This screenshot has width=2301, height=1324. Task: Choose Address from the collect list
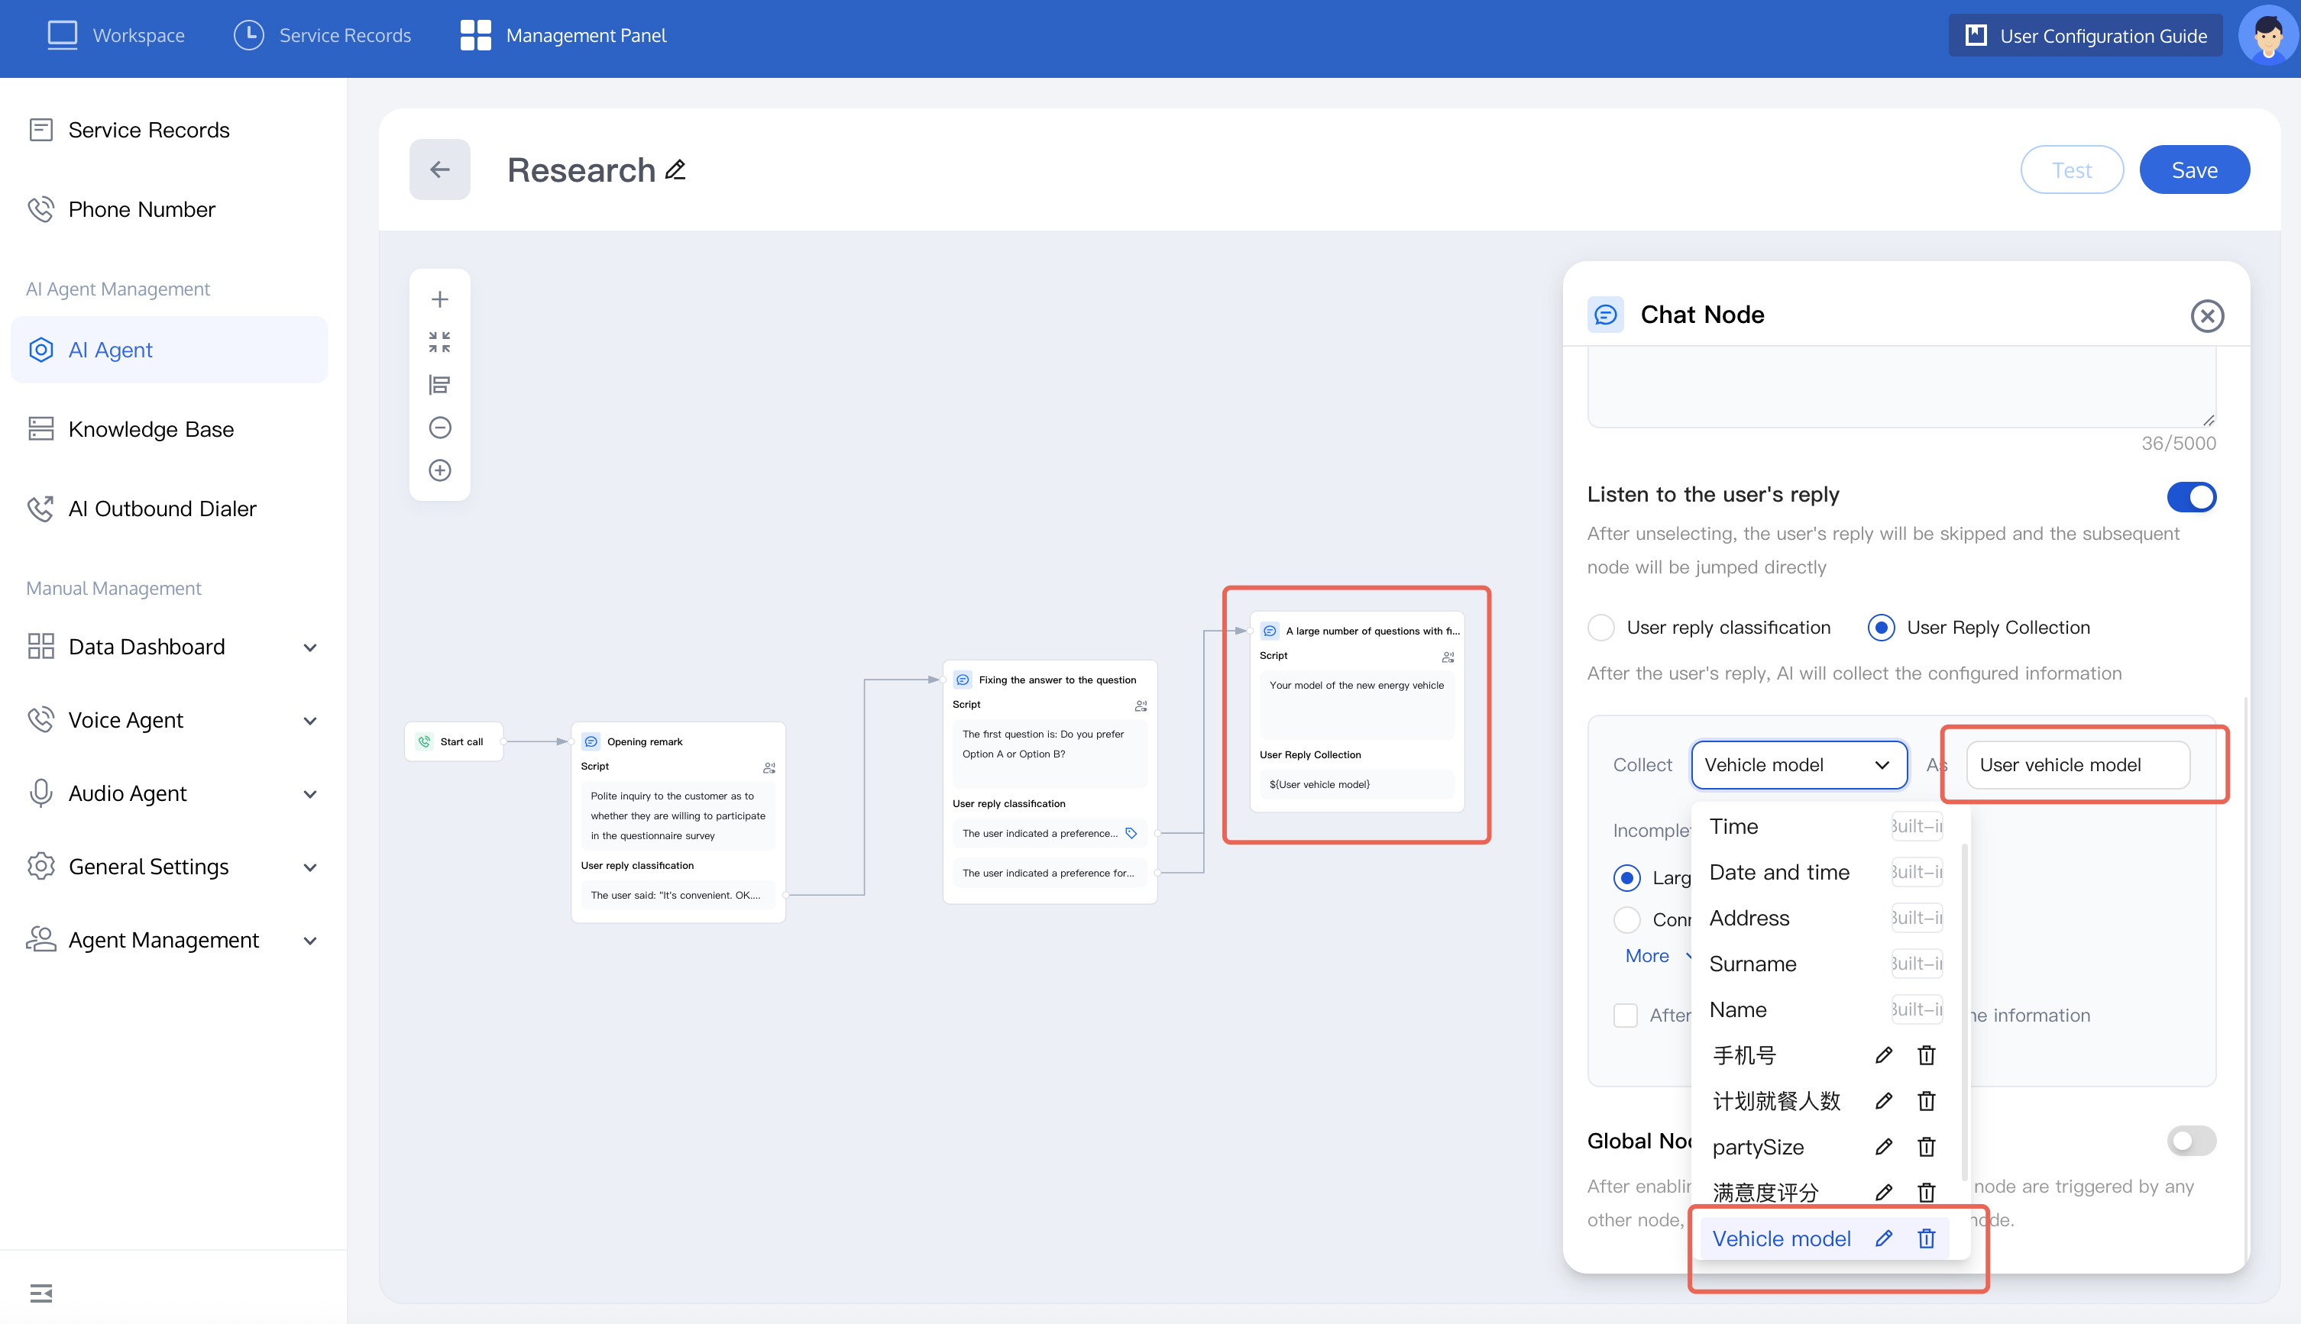point(1749,918)
